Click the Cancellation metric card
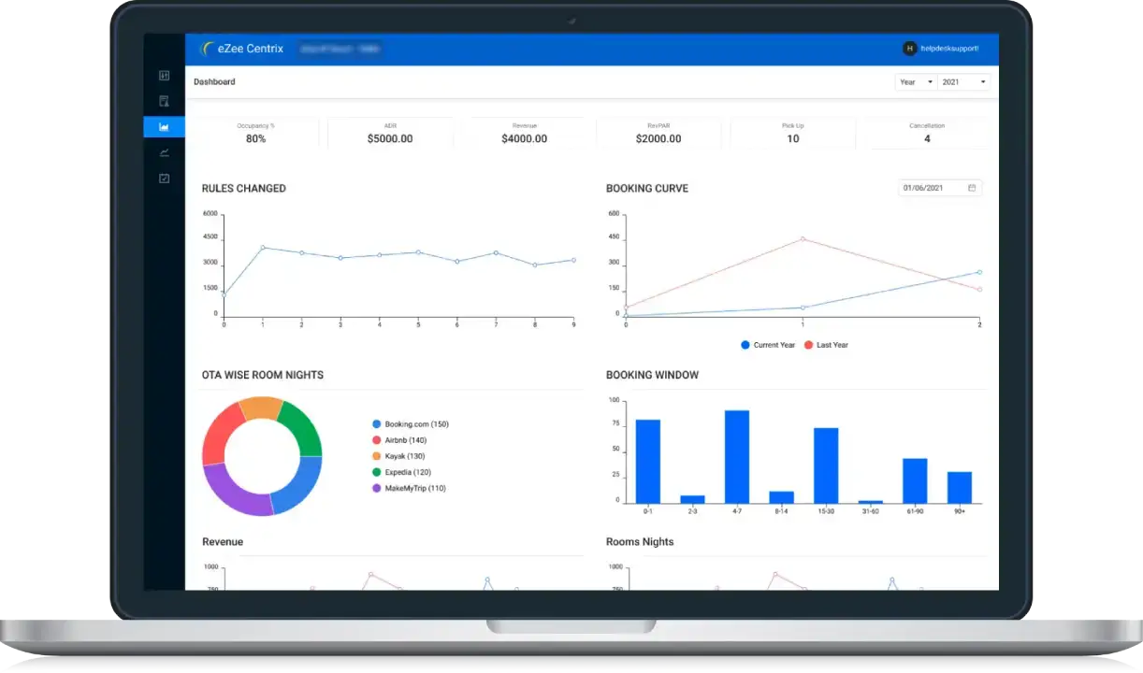Screen dimensions: 1143x673 926,134
